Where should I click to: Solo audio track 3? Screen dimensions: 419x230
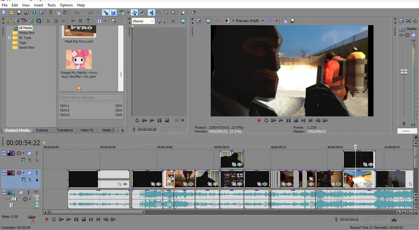(28, 192)
